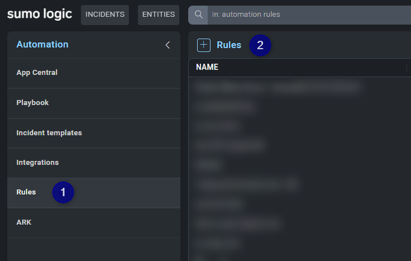Sort by the NAME column header
411x261 pixels.
[207, 68]
